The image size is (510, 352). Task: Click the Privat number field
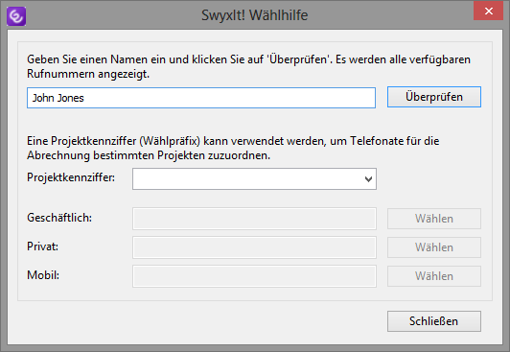click(x=254, y=247)
